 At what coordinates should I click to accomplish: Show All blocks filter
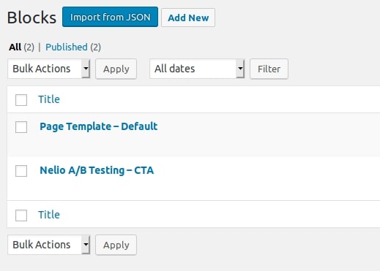coord(15,47)
